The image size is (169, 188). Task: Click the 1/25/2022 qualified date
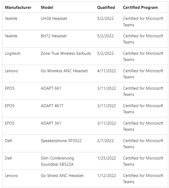[x=106, y=158]
